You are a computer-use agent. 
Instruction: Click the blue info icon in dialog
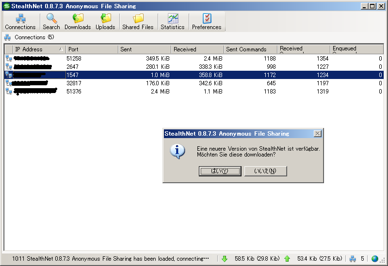pos(177,151)
